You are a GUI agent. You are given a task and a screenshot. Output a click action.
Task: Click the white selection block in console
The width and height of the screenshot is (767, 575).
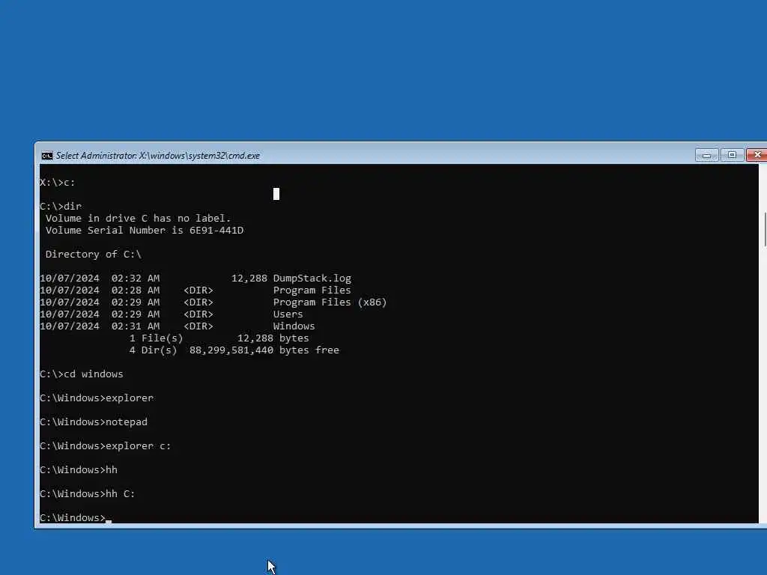click(276, 194)
